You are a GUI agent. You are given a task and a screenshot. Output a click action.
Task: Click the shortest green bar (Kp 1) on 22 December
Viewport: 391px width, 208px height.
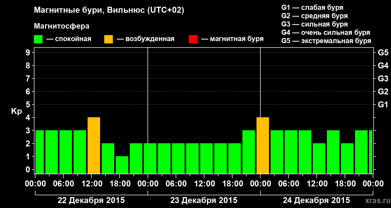pos(122,165)
